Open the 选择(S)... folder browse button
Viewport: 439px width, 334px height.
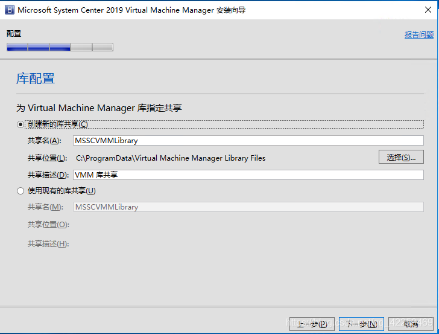click(x=401, y=157)
